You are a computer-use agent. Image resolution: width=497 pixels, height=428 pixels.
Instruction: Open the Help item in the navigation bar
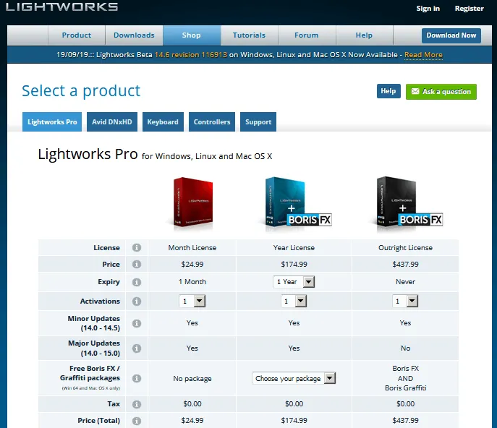(364, 35)
